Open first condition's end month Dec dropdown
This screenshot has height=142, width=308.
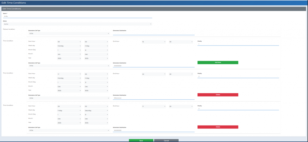click(x=96, y=54)
